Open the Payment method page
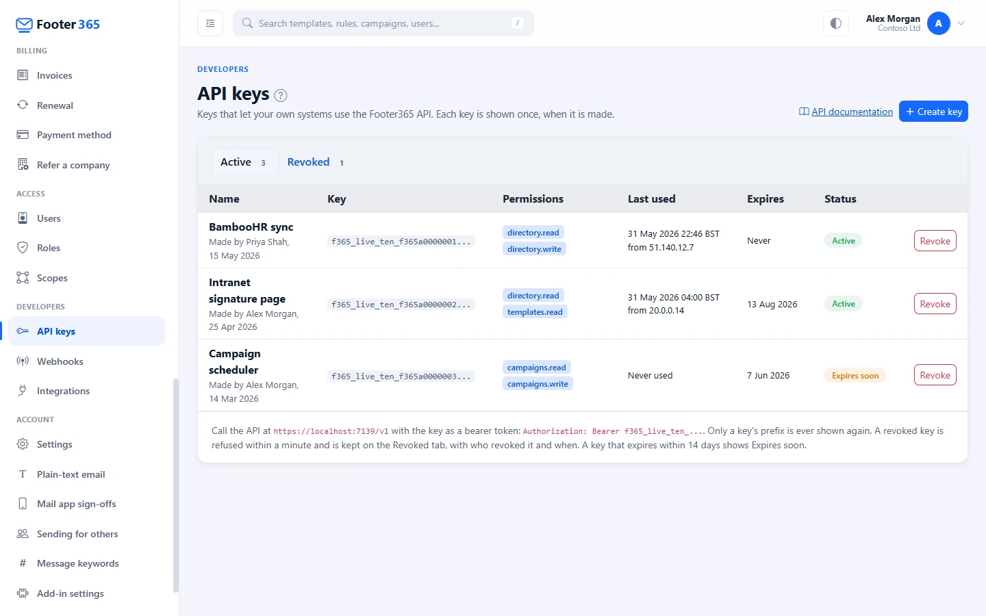 [86, 135]
